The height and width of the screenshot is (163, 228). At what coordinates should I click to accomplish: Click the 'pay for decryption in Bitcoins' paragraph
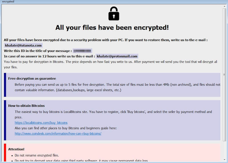pos(110,62)
